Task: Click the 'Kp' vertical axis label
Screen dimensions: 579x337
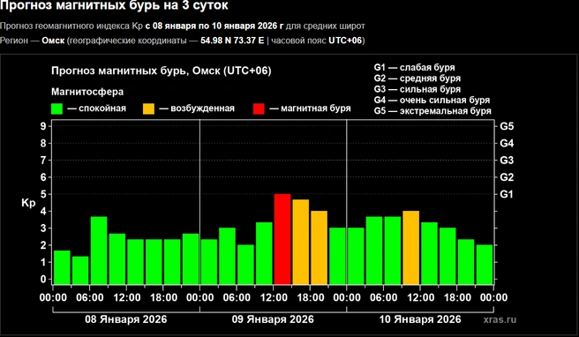Action: [x=28, y=203]
